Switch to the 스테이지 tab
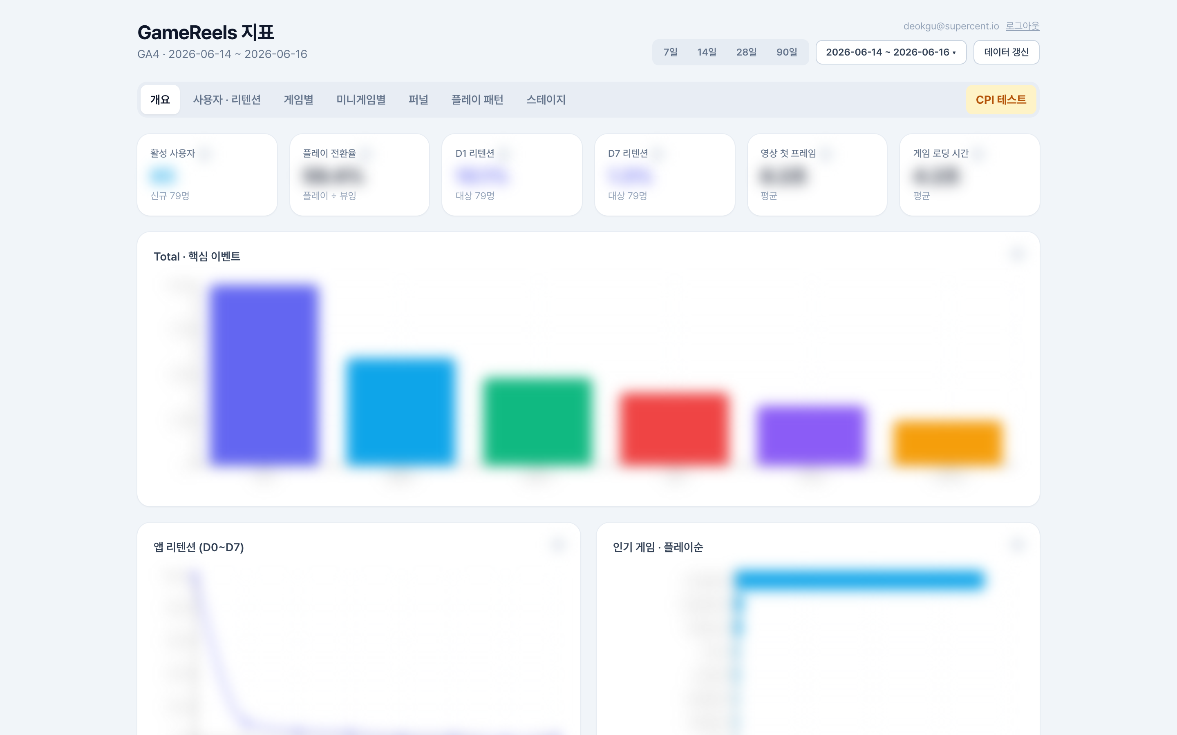Image resolution: width=1177 pixels, height=735 pixels. coord(546,100)
